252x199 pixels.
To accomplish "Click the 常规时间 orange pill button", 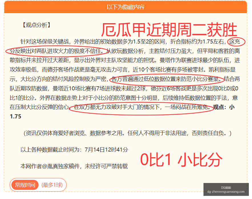I will [x=25, y=185].
